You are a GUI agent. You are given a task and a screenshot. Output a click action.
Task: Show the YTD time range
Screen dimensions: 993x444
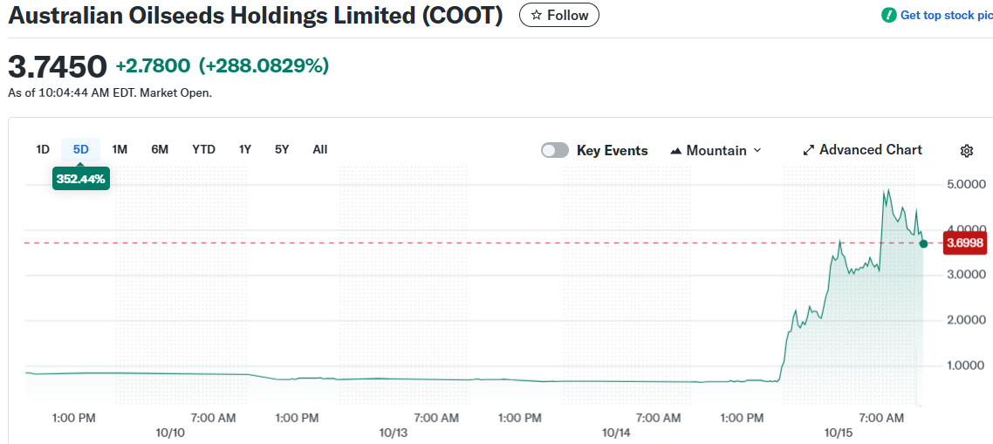click(203, 149)
